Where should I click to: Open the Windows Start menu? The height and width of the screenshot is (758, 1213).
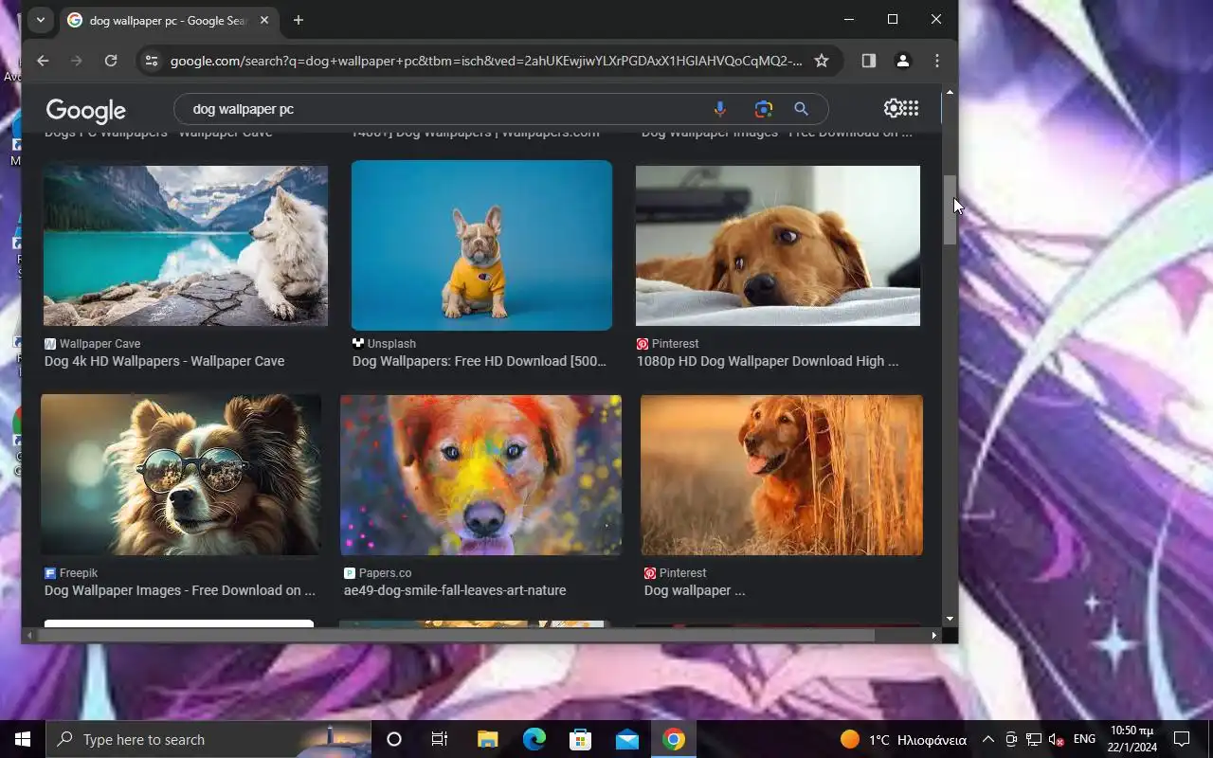tap(23, 739)
